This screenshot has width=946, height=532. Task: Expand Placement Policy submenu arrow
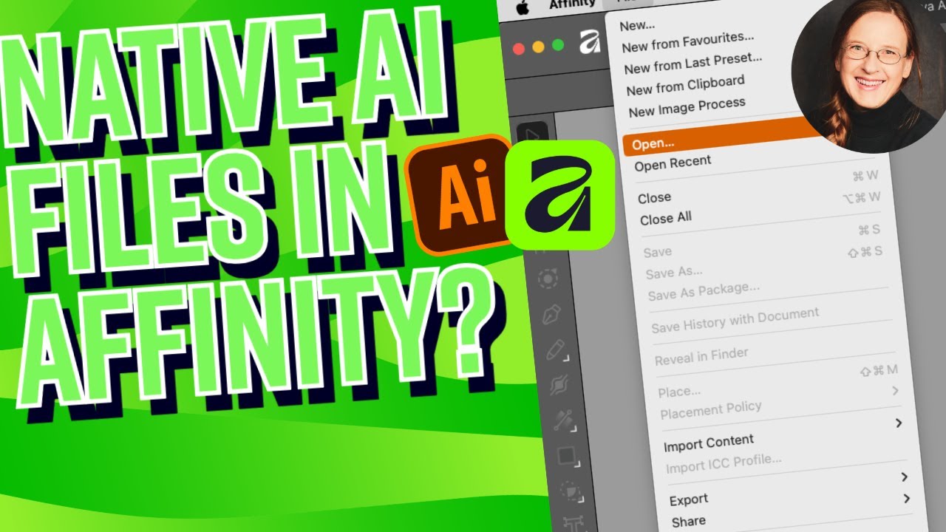click(x=895, y=389)
